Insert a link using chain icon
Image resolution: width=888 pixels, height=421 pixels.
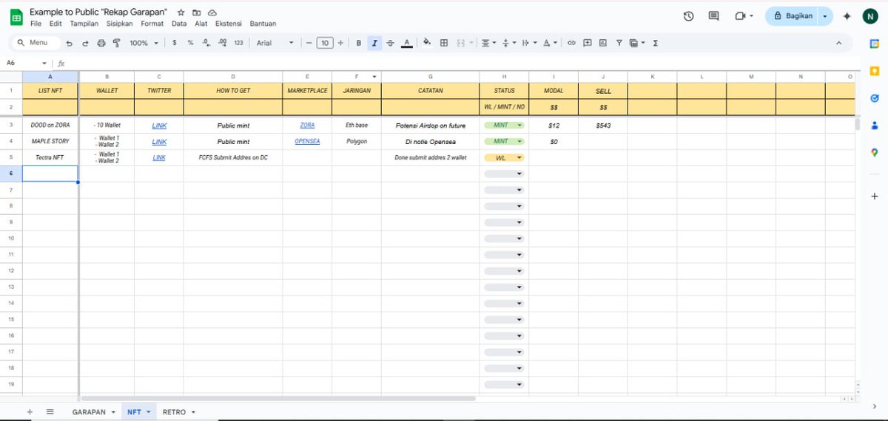point(571,43)
